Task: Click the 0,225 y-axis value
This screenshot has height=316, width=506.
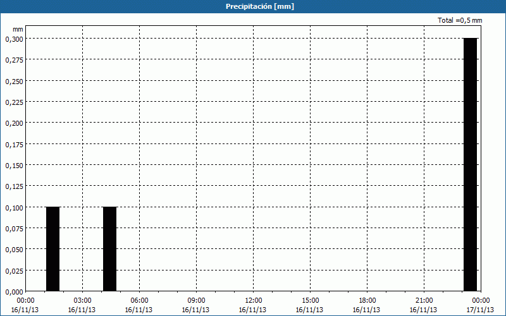Action: click(x=14, y=102)
